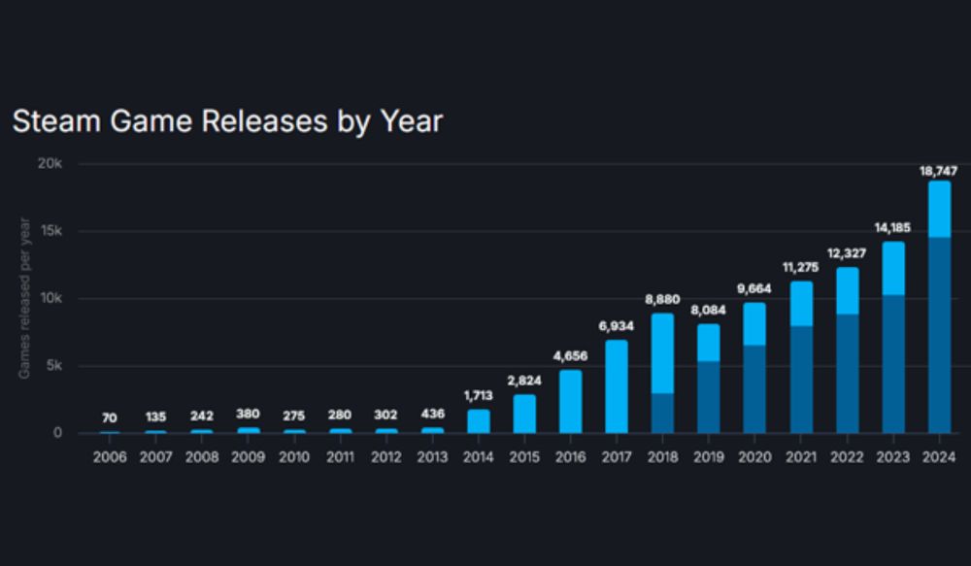This screenshot has height=566, width=971.
Task: Click the 0 y-axis label
Action: (57, 433)
